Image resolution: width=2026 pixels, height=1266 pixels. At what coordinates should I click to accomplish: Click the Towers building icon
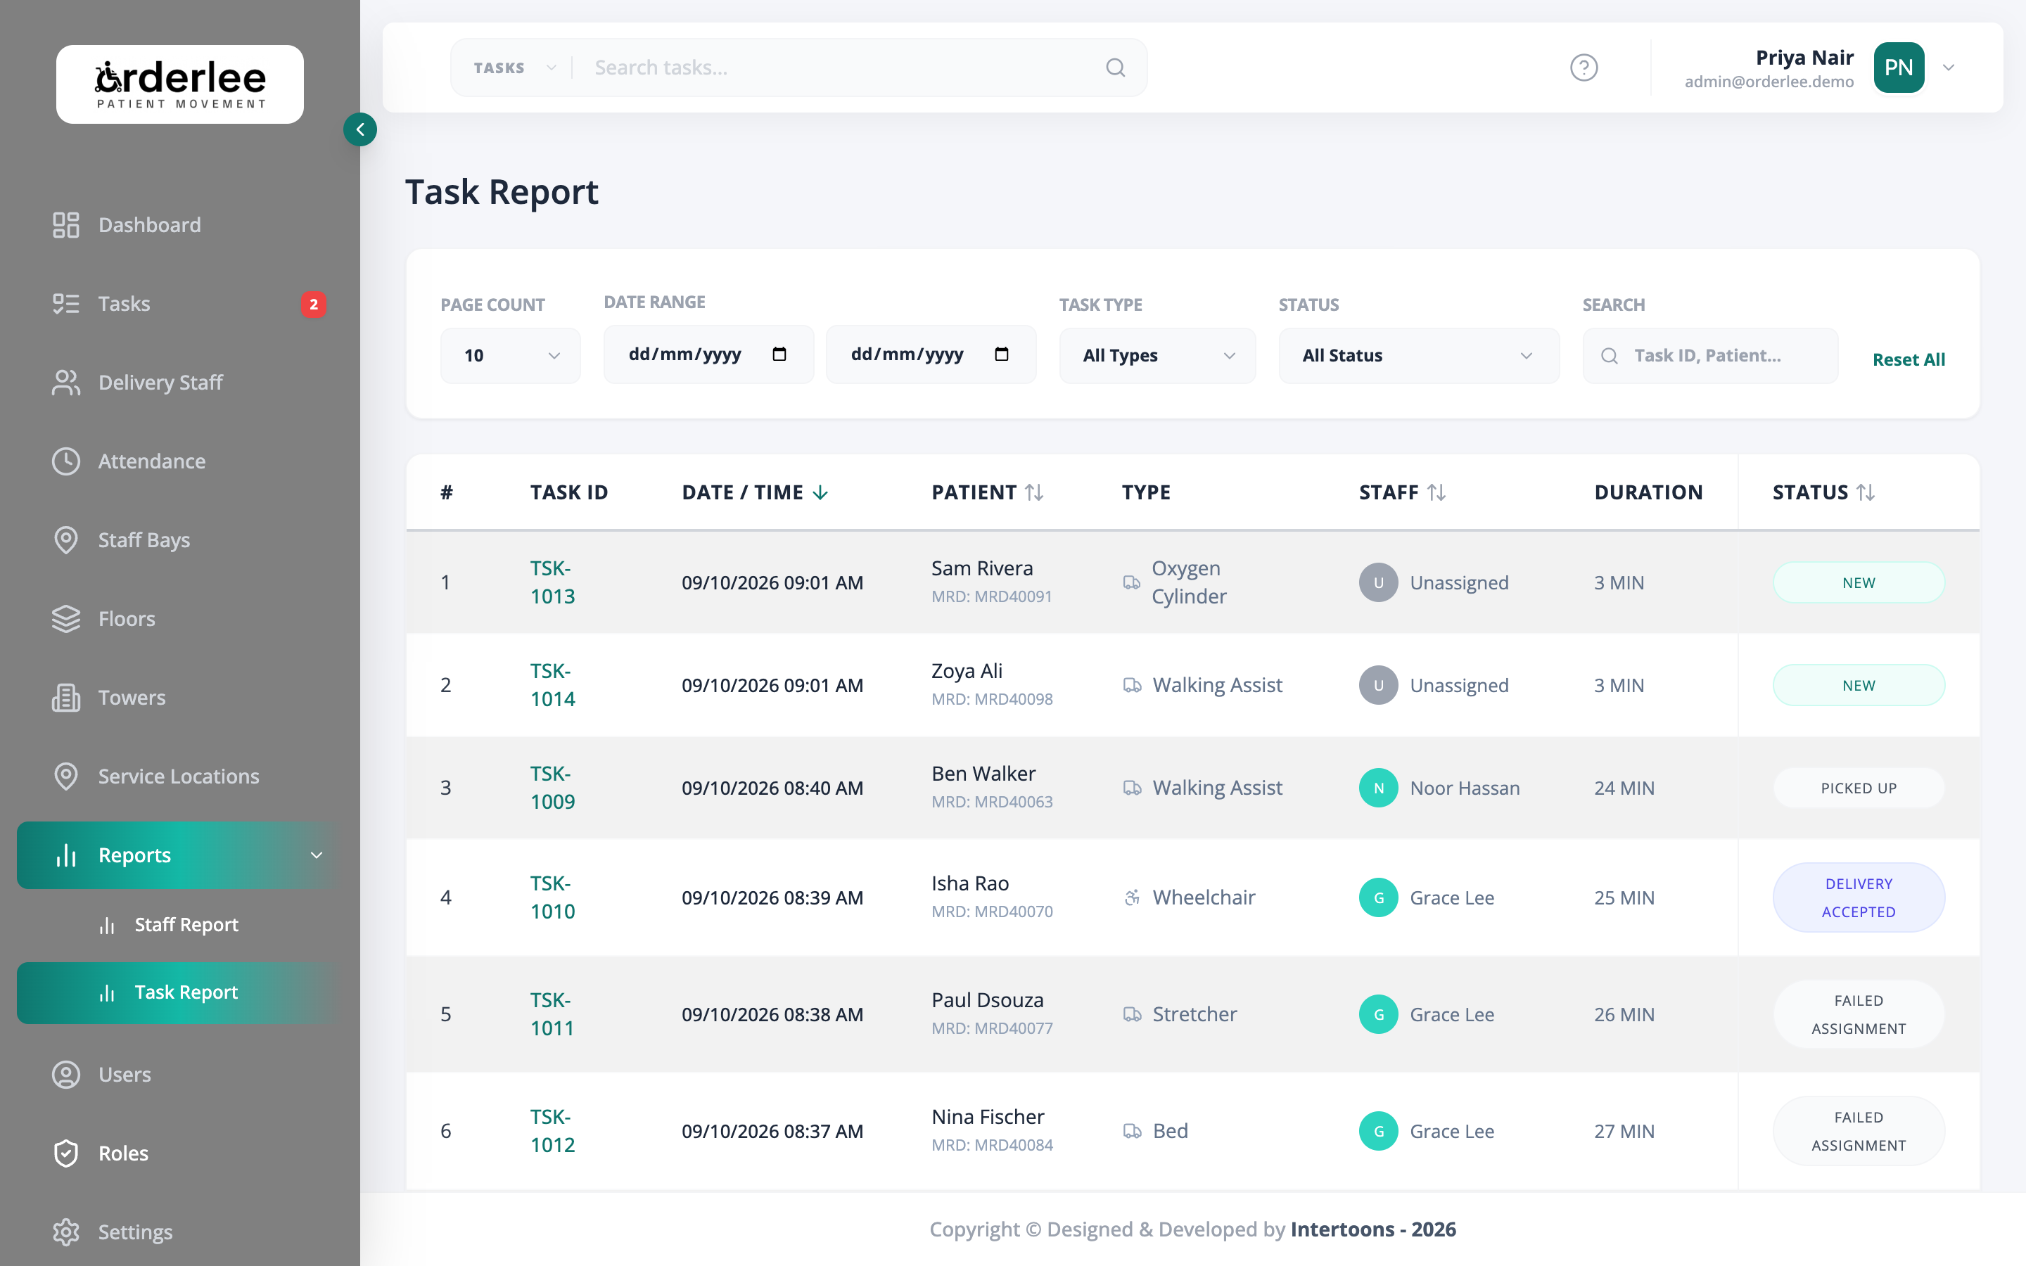65,698
